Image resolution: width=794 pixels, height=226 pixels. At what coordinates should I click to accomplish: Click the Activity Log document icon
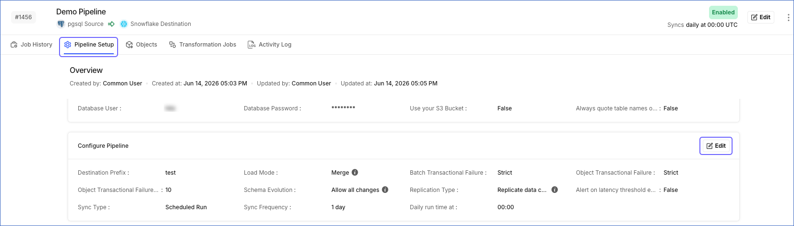pos(252,45)
